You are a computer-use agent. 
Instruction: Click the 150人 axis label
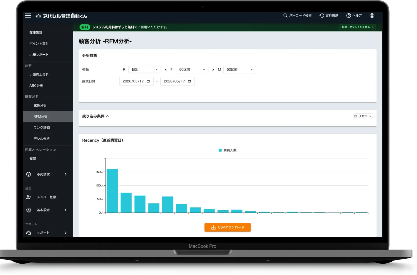coord(99,172)
